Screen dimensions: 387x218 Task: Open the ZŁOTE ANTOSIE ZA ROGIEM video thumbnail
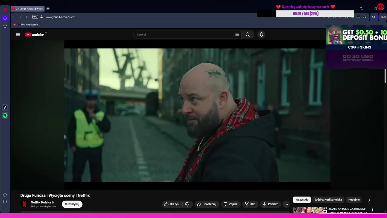click(x=310, y=210)
